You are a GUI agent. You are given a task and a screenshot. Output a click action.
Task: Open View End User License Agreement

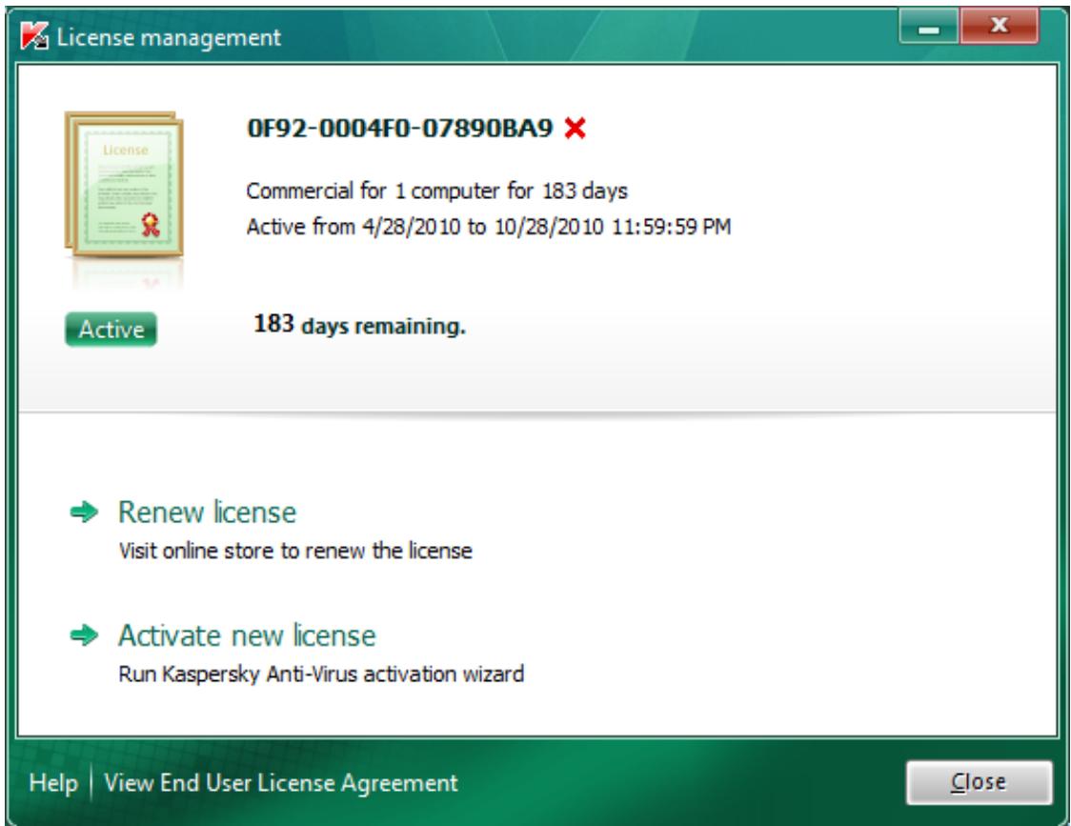click(281, 783)
